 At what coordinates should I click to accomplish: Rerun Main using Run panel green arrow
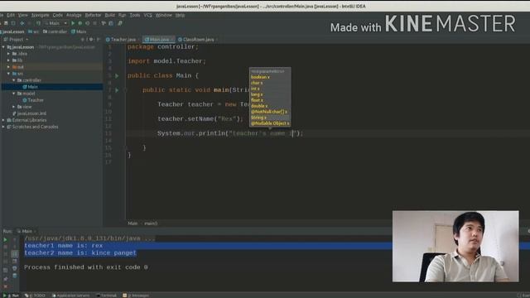tap(5, 240)
